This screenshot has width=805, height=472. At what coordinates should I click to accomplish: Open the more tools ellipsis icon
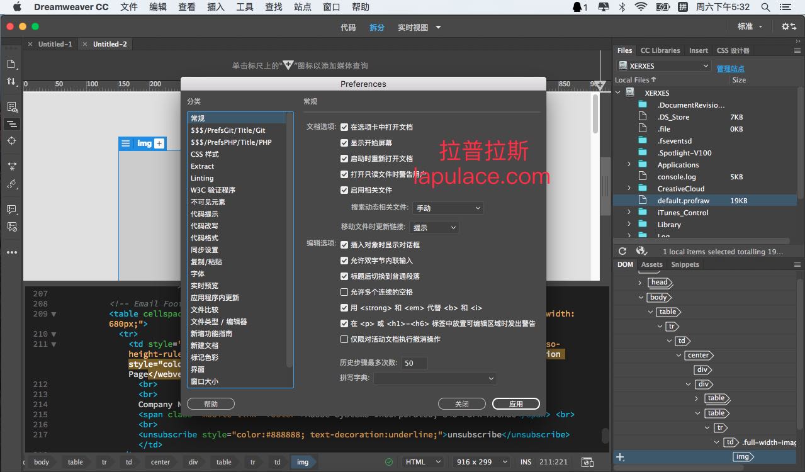click(11, 252)
